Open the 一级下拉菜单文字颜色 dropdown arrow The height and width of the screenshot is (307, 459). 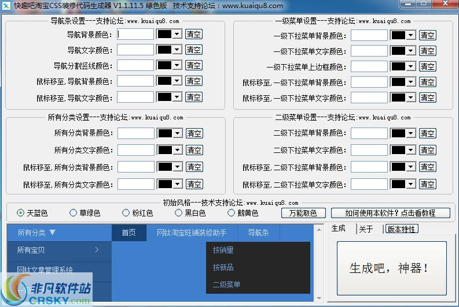[411, 51]
